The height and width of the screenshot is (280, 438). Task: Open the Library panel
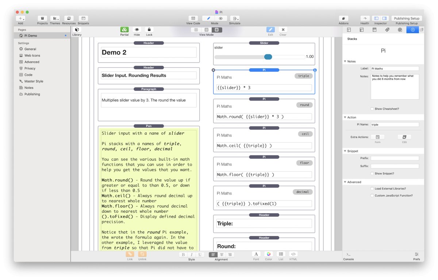click(77, 30)
